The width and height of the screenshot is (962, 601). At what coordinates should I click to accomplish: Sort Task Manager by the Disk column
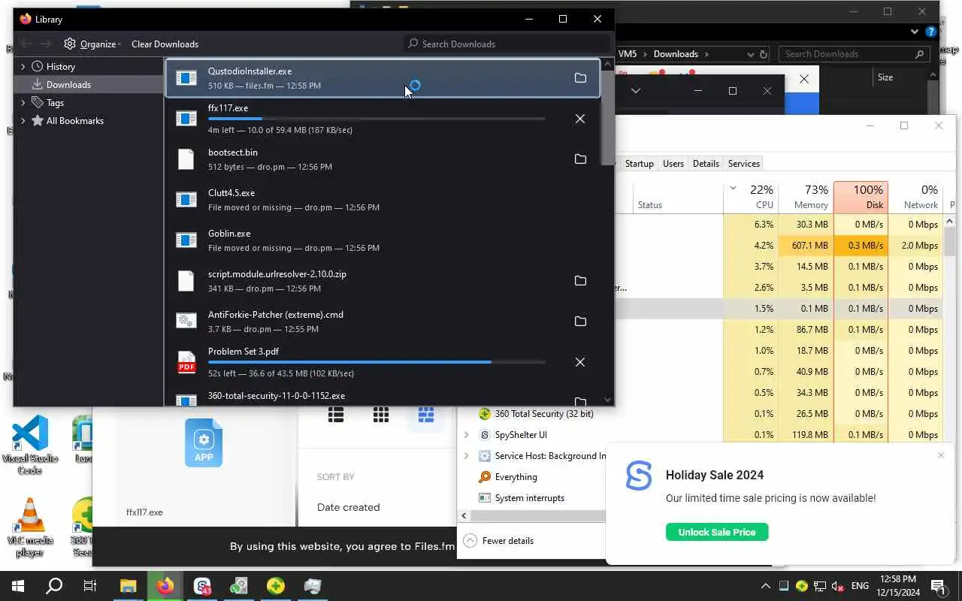tap(861, 197)
